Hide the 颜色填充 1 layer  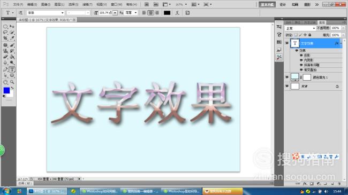coord(287,77)
